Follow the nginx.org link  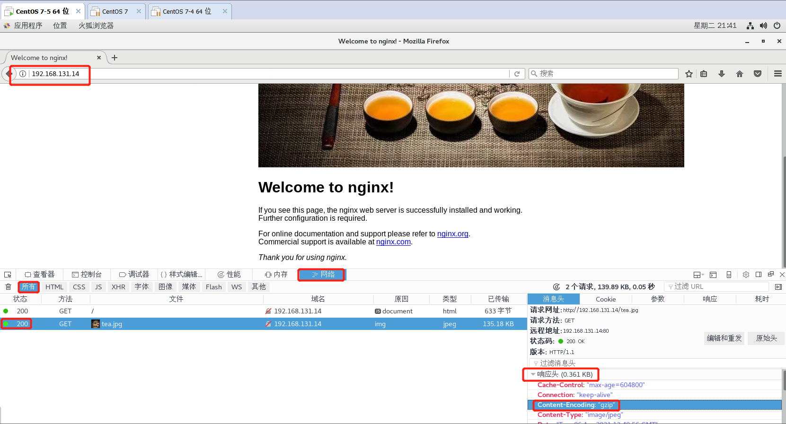coord(453,234)
